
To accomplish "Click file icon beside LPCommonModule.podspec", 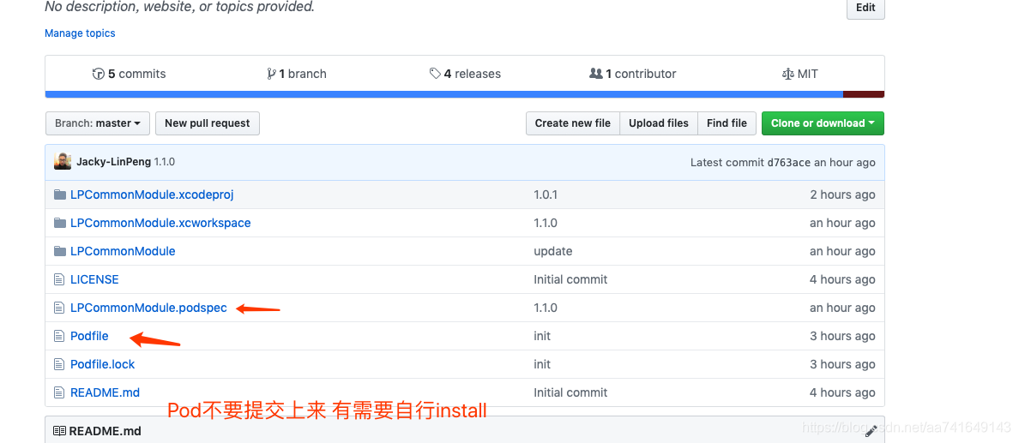I will coord(60,308).
